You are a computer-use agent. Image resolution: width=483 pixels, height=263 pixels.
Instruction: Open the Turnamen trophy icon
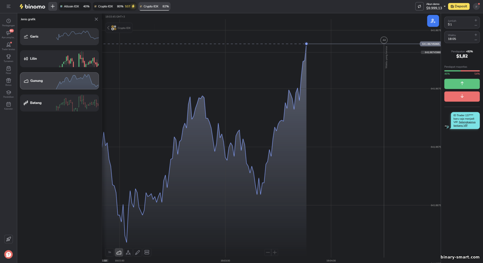(8, 58)
